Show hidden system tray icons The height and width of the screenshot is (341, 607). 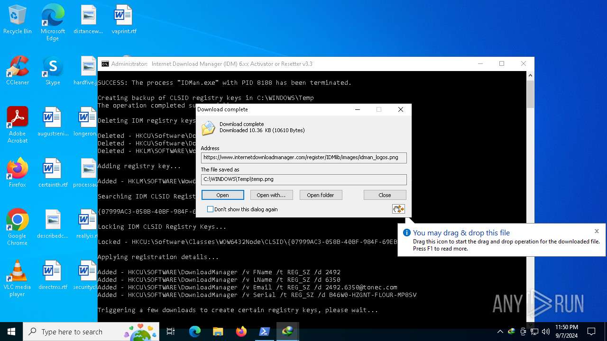[500, 332]
